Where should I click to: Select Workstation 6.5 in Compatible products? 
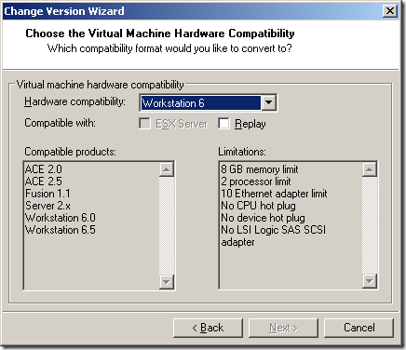tap(61, 230)
